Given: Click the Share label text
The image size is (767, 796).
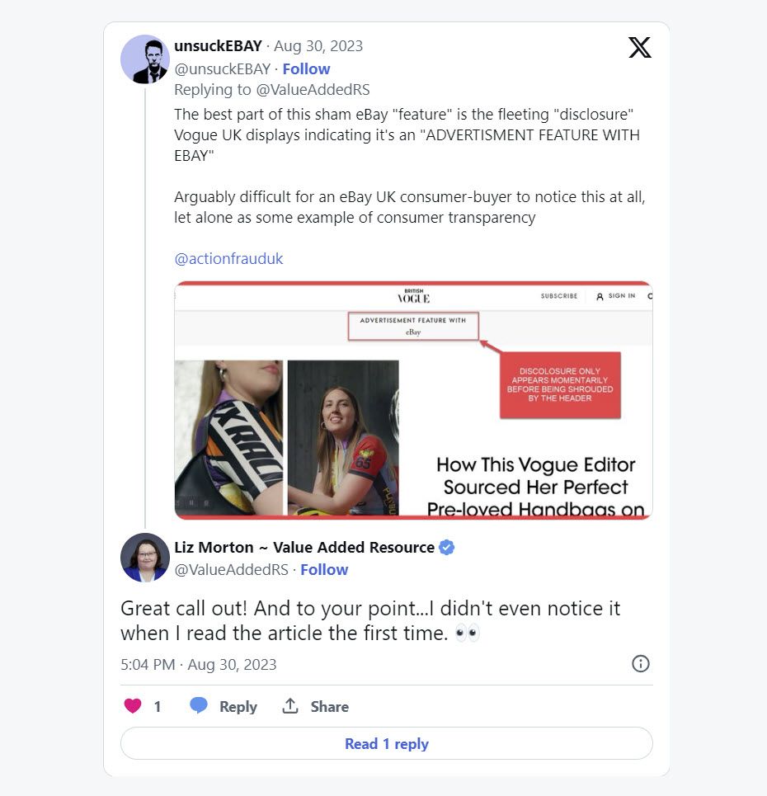Looking at the screenshot, I should tap(329, 707).
